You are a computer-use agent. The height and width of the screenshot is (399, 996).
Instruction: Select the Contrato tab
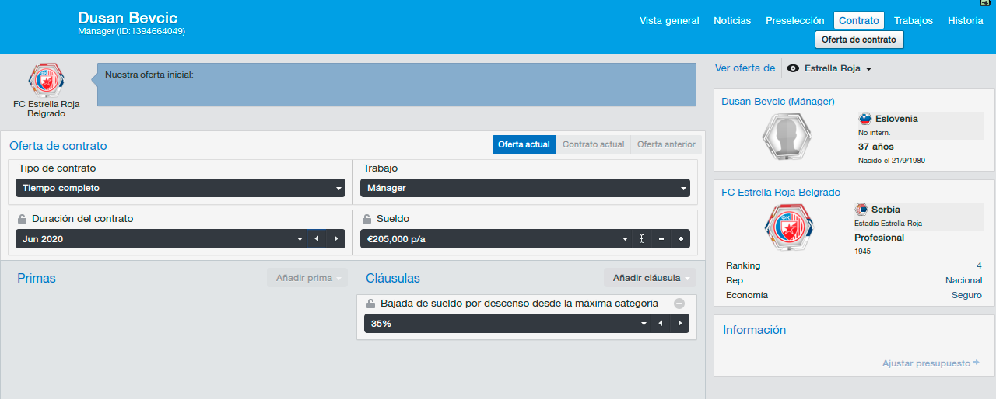(x=859, y=21)
